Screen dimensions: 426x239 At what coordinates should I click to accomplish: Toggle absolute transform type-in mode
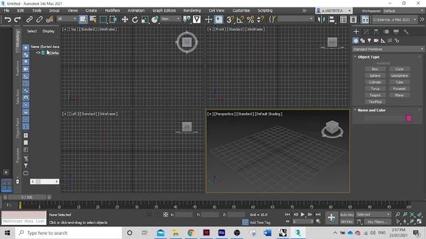click(x=166, y=214)
